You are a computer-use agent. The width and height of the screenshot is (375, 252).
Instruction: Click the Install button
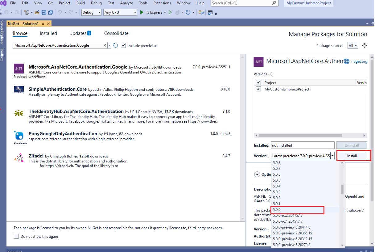tap(352, 156)
